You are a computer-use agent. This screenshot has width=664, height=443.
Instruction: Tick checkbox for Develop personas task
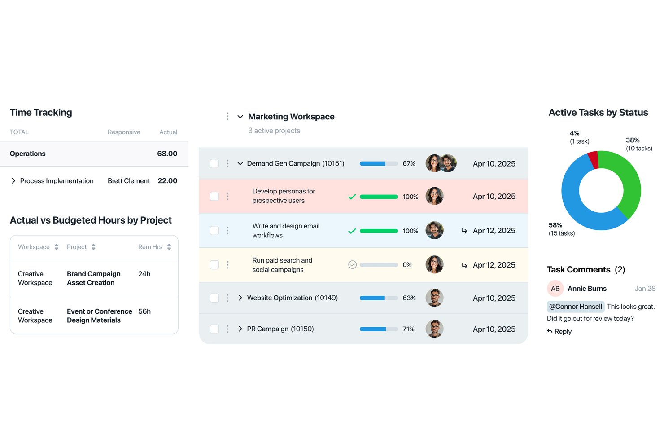pyautogui.click(x=214, y=196)
